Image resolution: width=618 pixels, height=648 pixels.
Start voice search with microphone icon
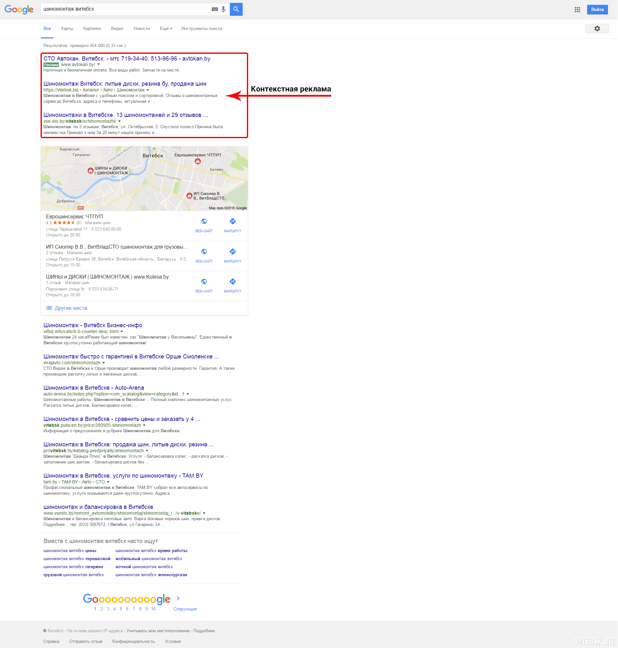click(223, 9)
